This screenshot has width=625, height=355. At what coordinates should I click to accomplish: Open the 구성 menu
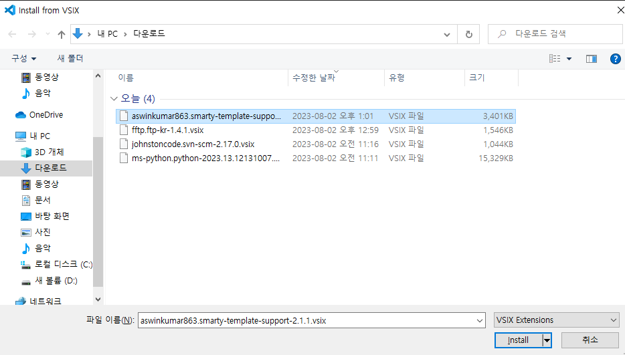[24, 59]
